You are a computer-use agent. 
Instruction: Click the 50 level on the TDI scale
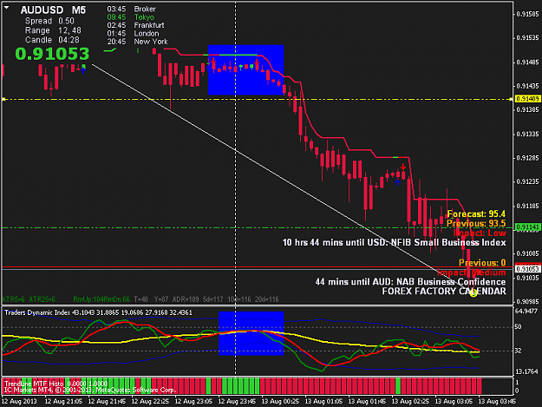tap(518, 327)
